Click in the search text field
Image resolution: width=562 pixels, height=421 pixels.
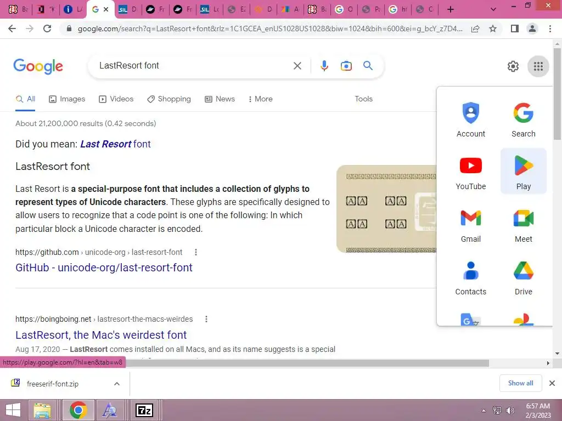pyautogui.click(x=194, y=66)
